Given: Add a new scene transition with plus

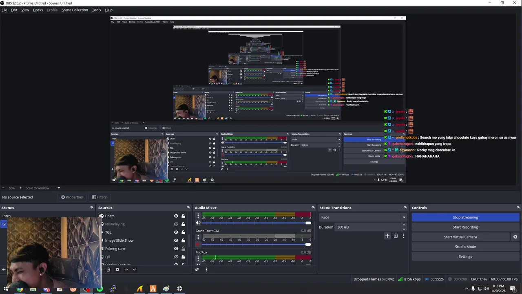Looking at the screenshot, I should tap(387, 236).
